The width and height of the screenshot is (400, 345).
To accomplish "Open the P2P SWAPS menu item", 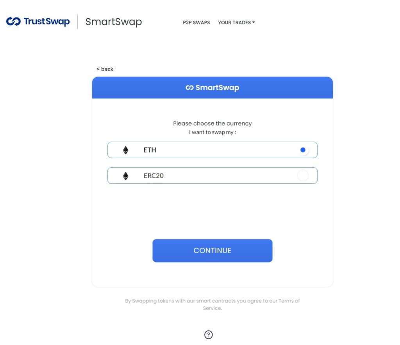I will coord(196,23).
